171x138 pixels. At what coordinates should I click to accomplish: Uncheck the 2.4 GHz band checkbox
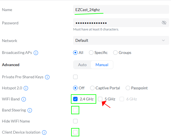pyautogui.click(x=75, y=99)
